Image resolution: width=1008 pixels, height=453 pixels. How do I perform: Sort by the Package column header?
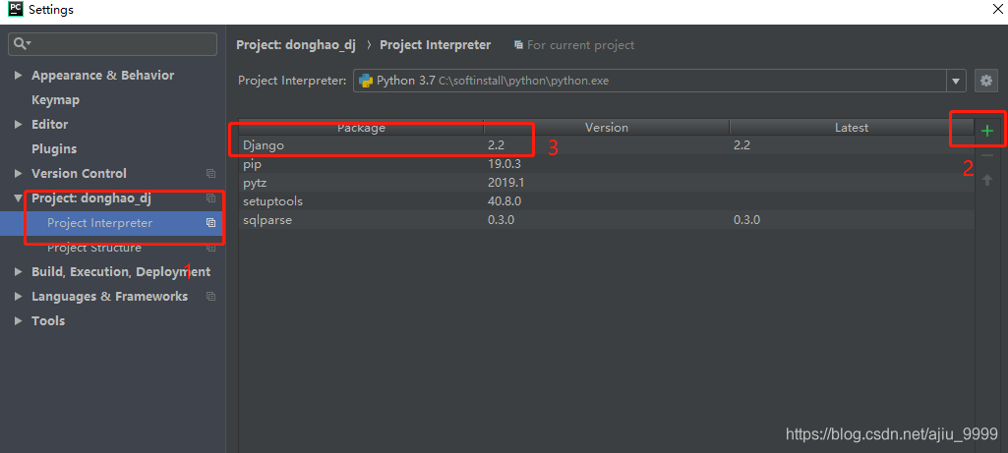click(x=361, y=127)
